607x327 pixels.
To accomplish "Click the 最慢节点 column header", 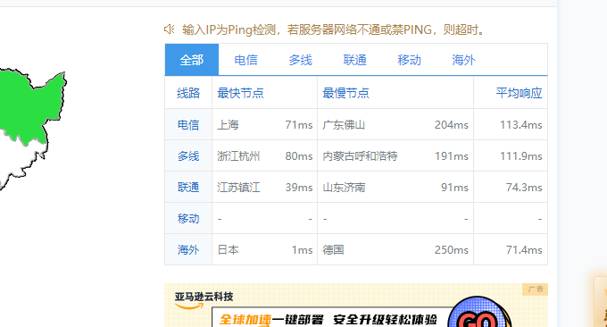I will point(345,93).
